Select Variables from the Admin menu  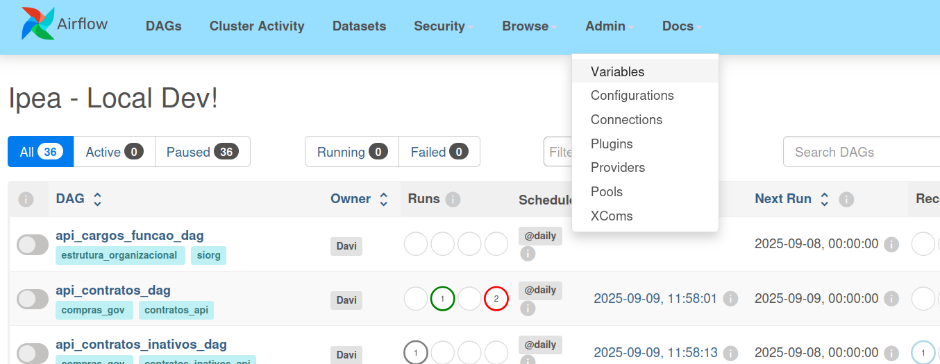(x=617, y=71)
